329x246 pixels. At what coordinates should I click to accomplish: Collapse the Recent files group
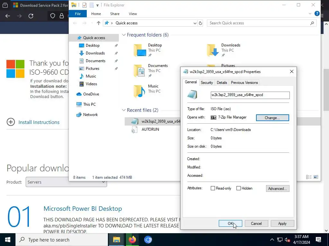[124, 110]
